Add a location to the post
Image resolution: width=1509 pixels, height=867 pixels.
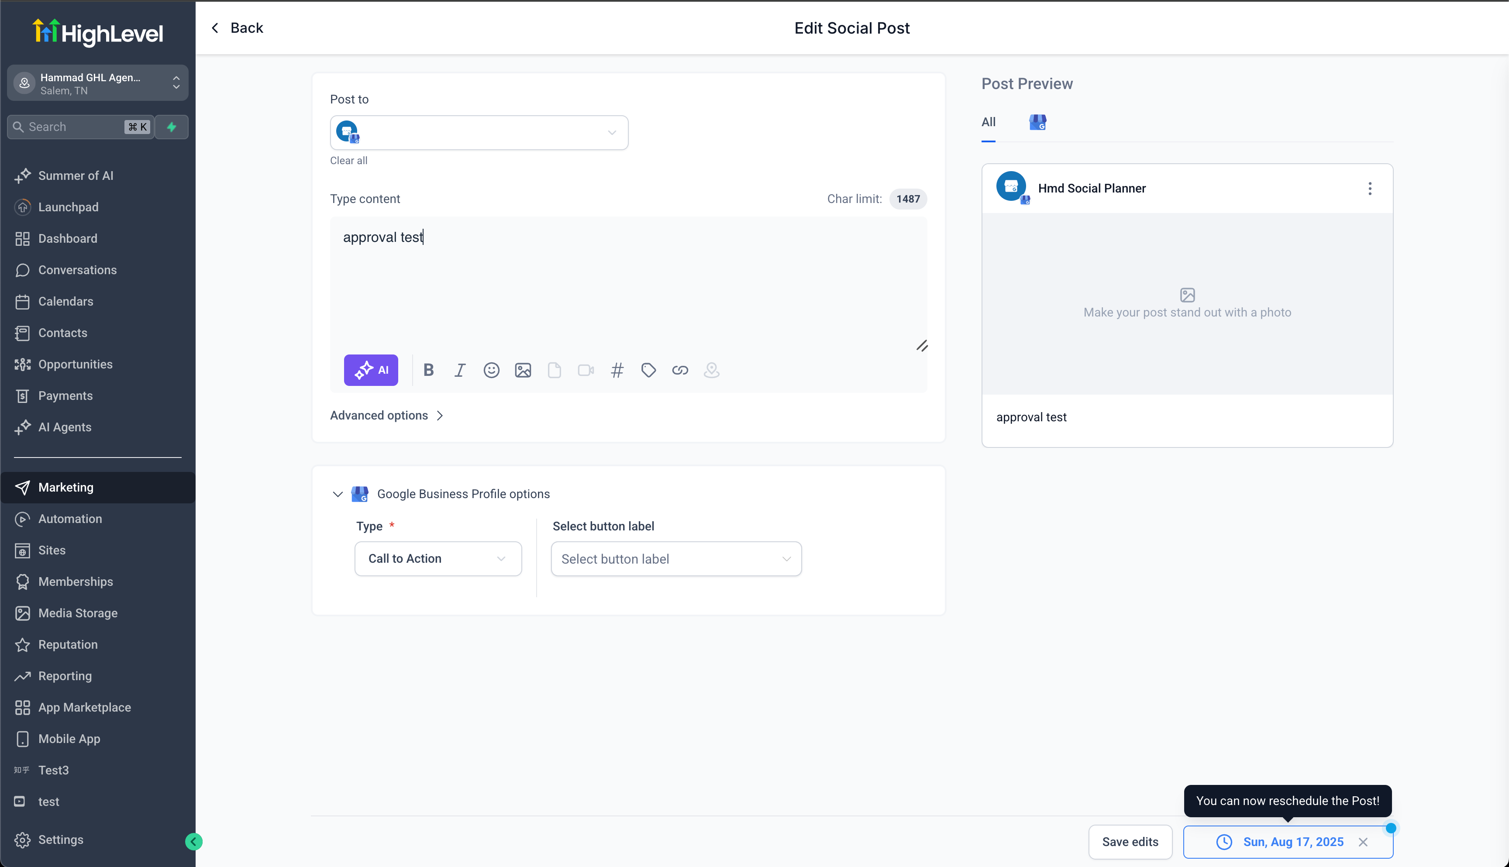point(711,370)
